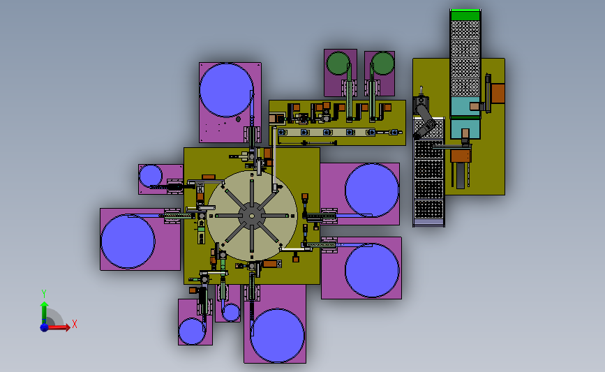Select the small blue bowl feeder at the bottom left
The width and height of the screenshot is (605, 372).
(192, 331)
